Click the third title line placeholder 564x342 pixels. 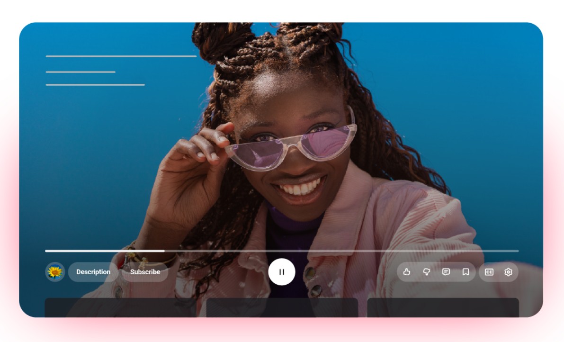point(95,85)
